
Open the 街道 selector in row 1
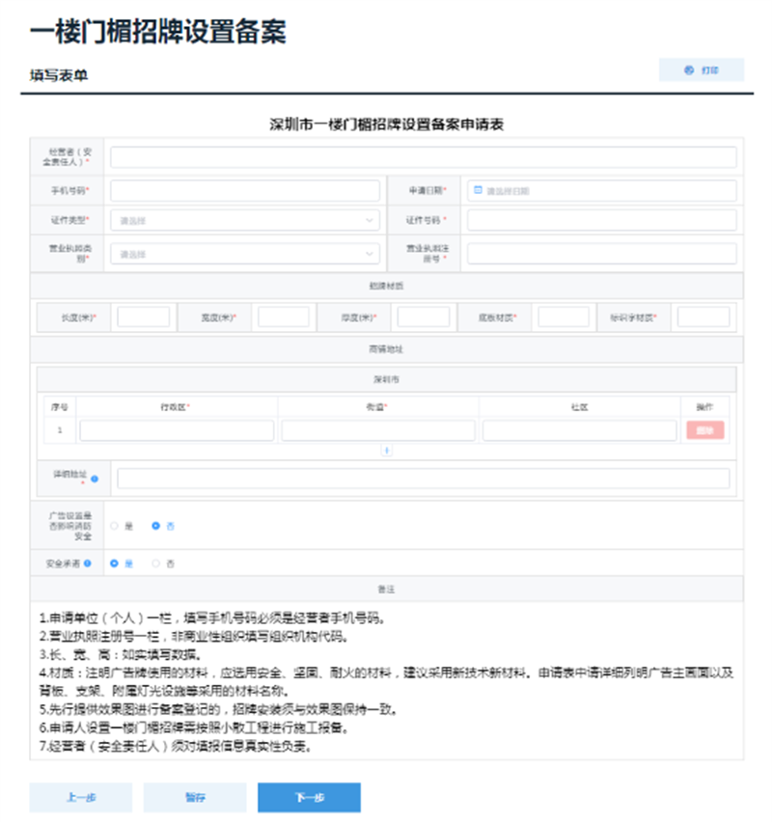pos(378,430)
